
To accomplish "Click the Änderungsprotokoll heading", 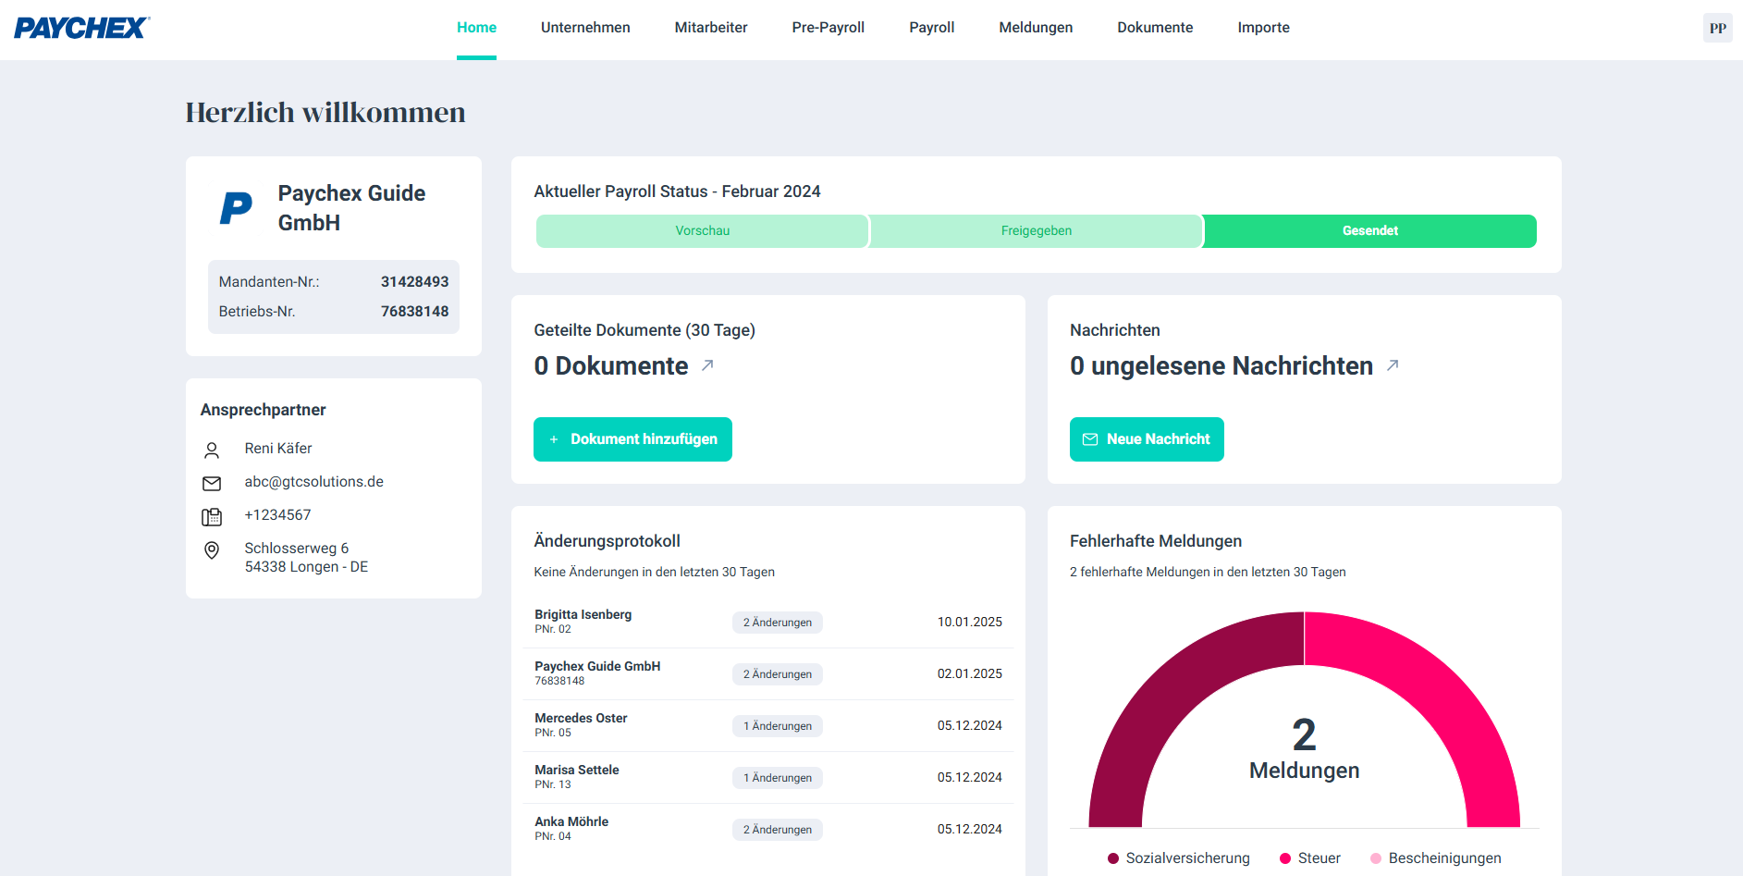I will tap(607, 541).
